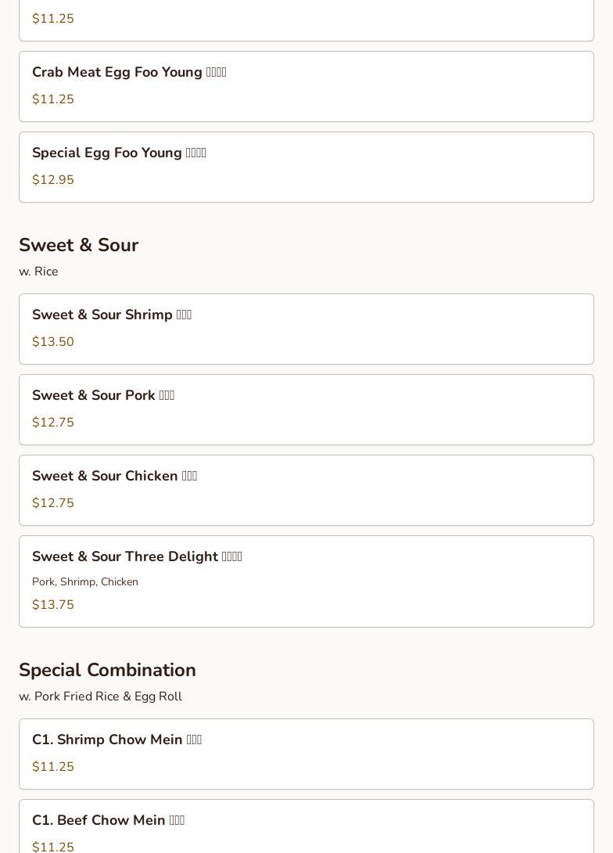Click the "w. Rice" section subtitle
613x853 pixels.
pos(38,272)
